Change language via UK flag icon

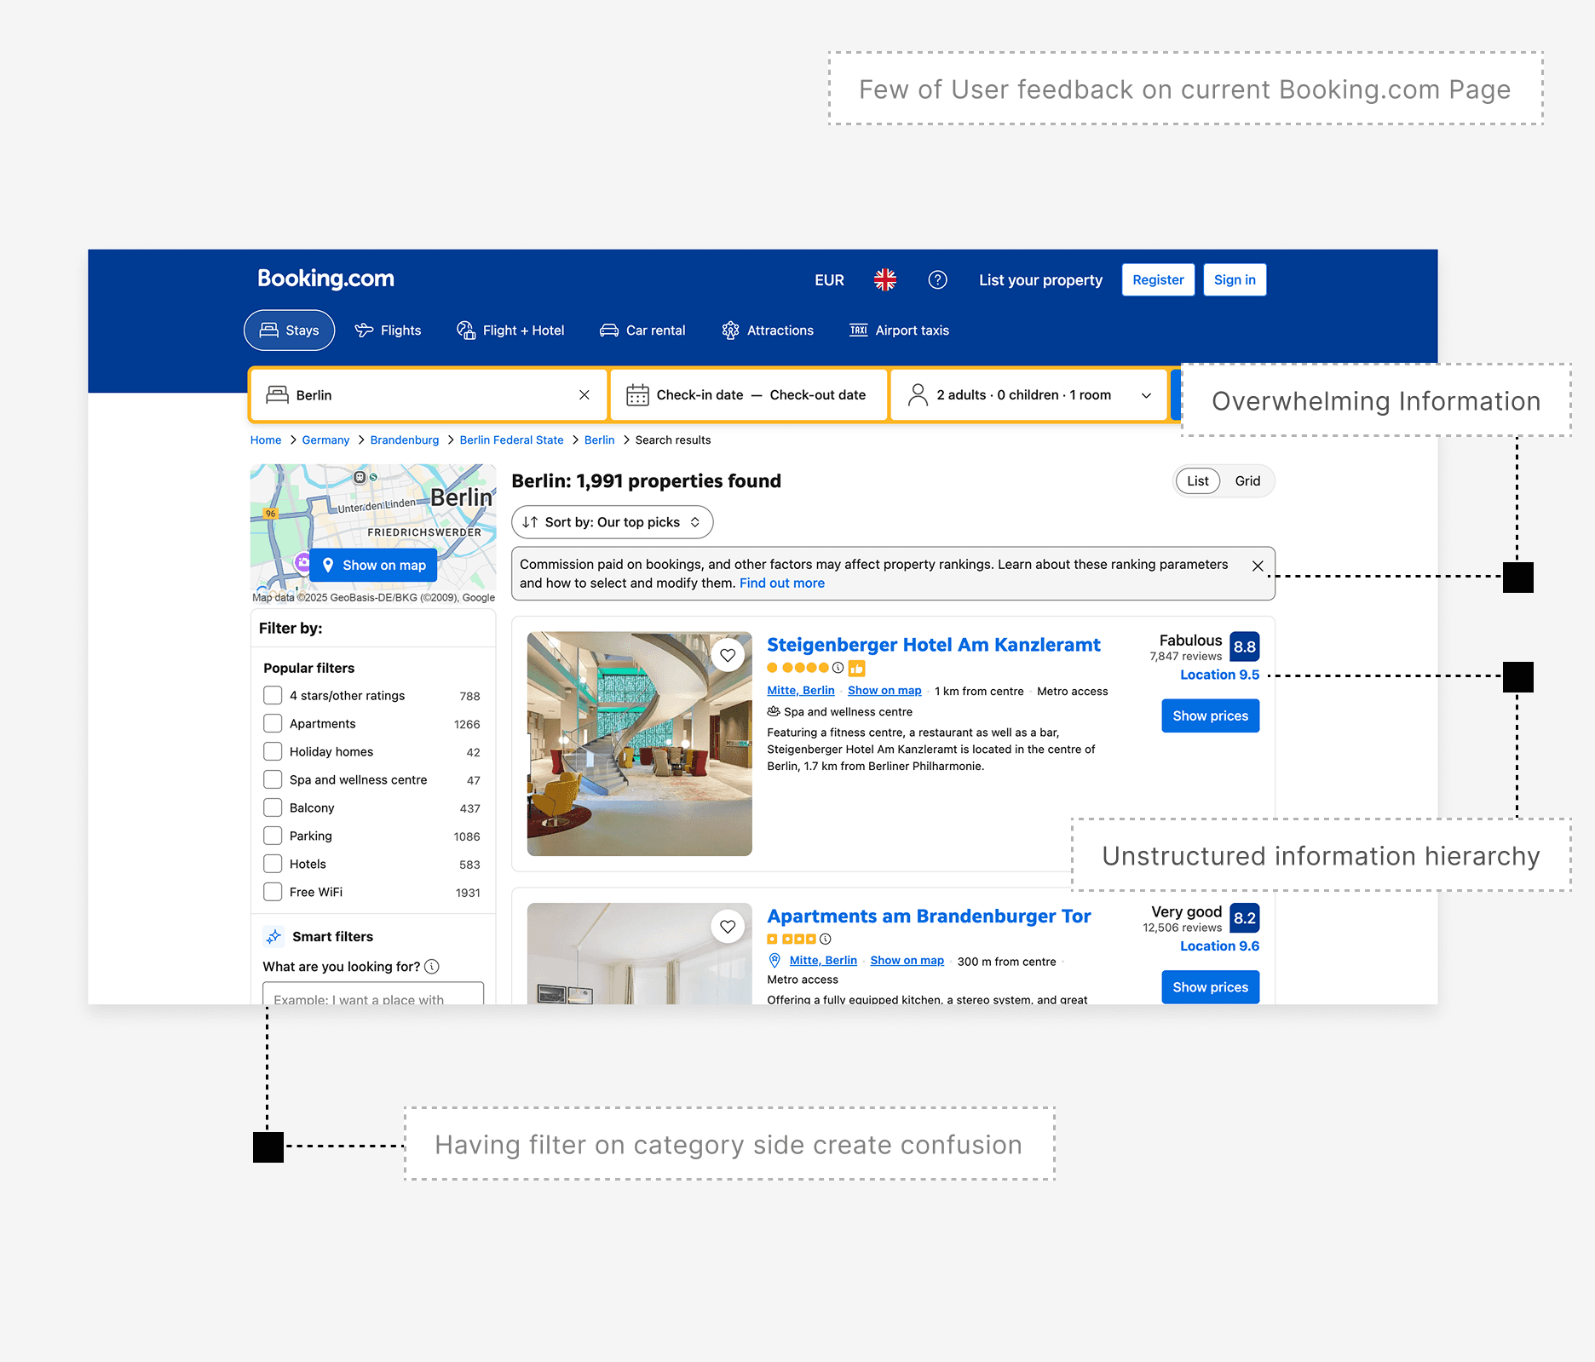tap(885, 279)
